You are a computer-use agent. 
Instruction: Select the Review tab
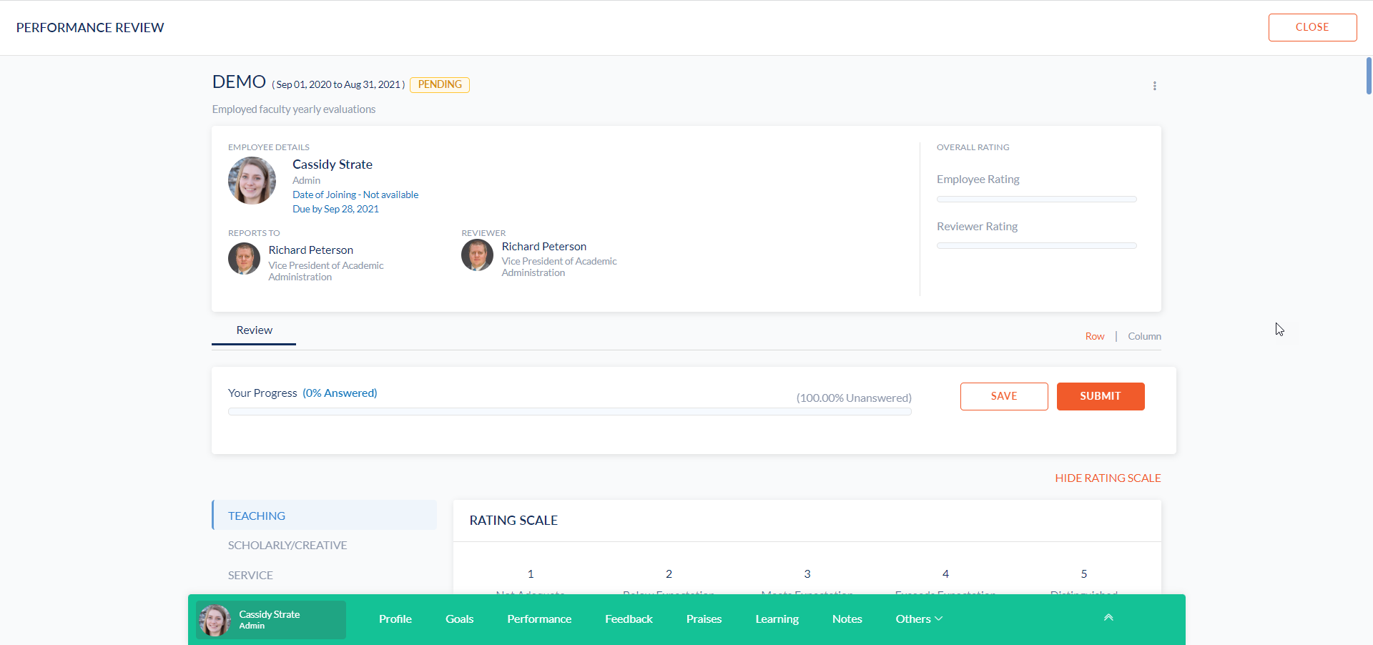[x=254, y=330]
